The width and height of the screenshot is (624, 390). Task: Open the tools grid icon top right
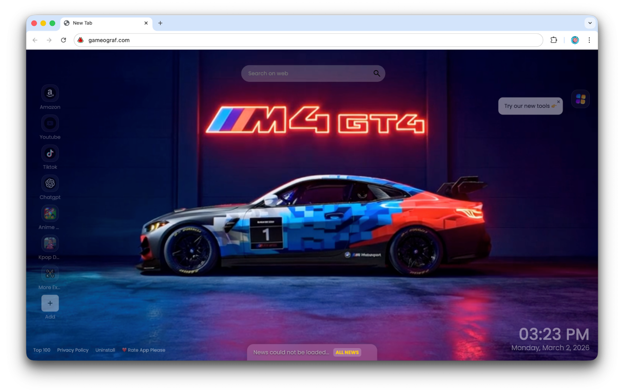click(580, 98)
